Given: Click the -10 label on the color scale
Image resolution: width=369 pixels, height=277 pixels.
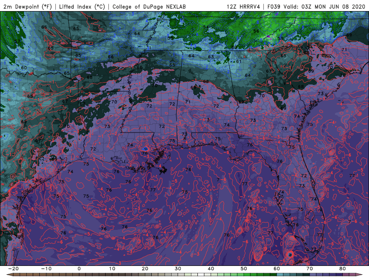Looking at the screenshot, I should [46, 269].
